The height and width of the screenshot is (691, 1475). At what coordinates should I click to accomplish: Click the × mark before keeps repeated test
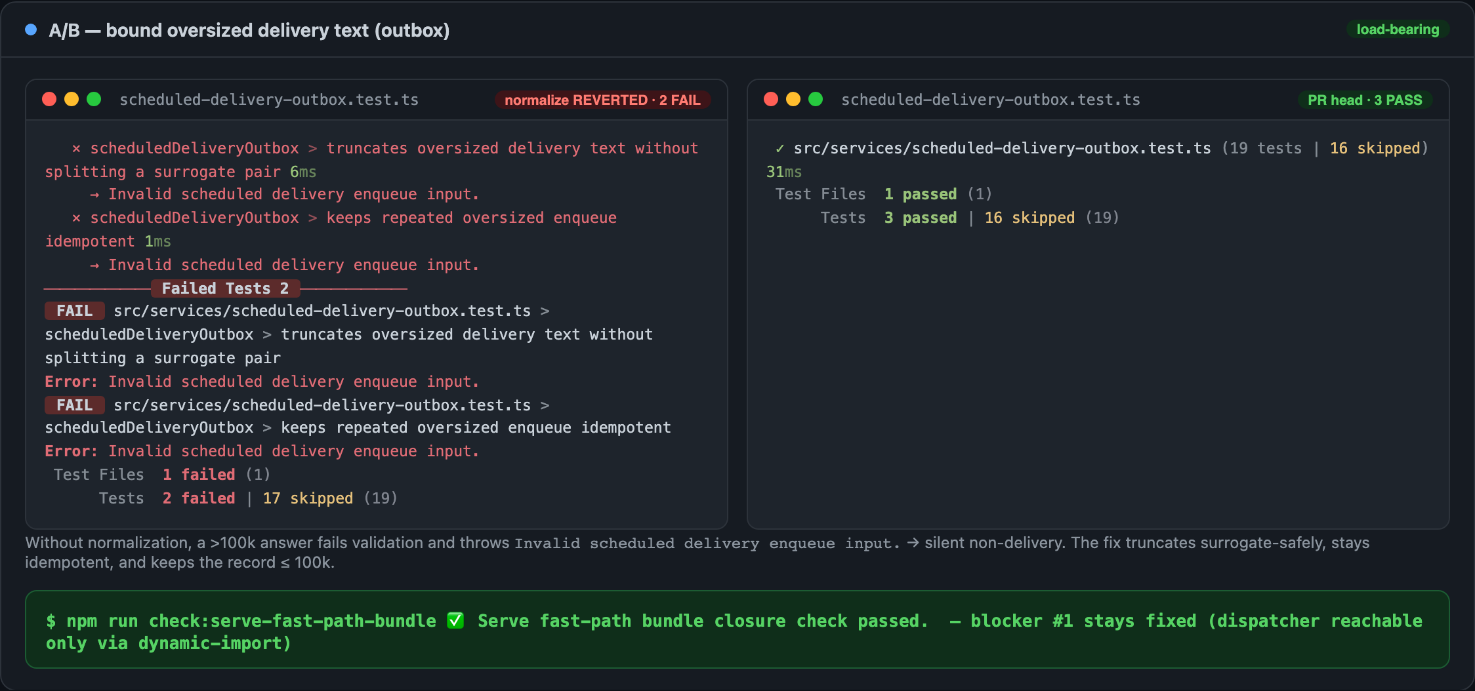click(x=76, y=218)
